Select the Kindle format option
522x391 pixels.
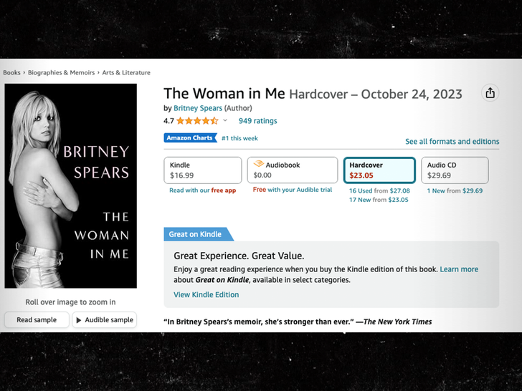(202, 170)
